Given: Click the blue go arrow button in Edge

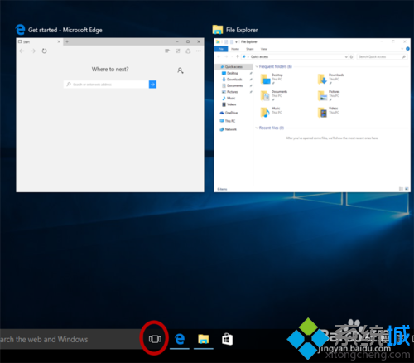Looking at the screenshot, I should 152,85.
